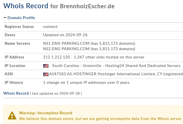Screen dimensions: 183x124
Task: View 1,347 other sites hosted on server
Action: [109, 57]
